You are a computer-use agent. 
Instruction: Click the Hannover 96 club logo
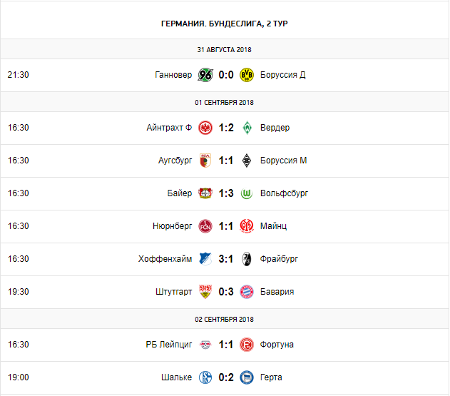click(205, 75)
